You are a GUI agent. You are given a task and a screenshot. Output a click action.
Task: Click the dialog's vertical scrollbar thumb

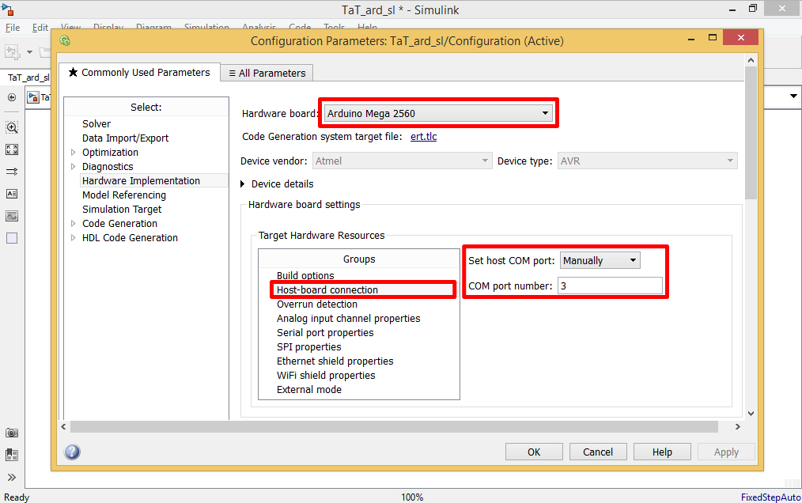(751, 133)
